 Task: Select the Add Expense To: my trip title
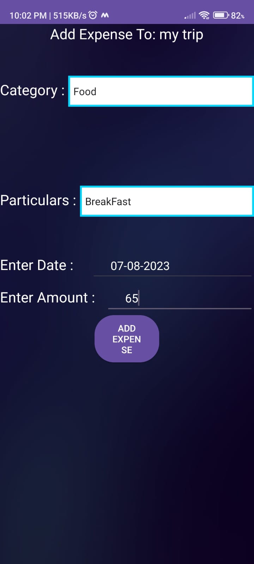pyautogui.click(x=127, y=34)
